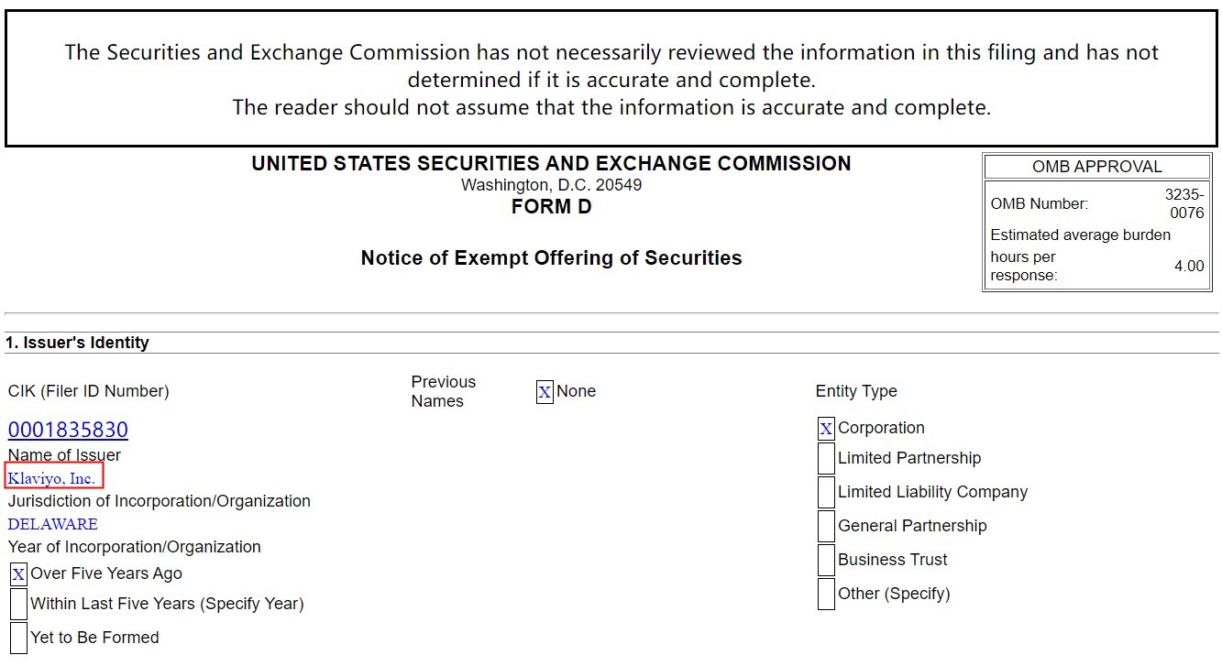Screen dimensions: 1222x666
Task: Click the DELAWARE jurisdiction value
Action: (53, 524)
